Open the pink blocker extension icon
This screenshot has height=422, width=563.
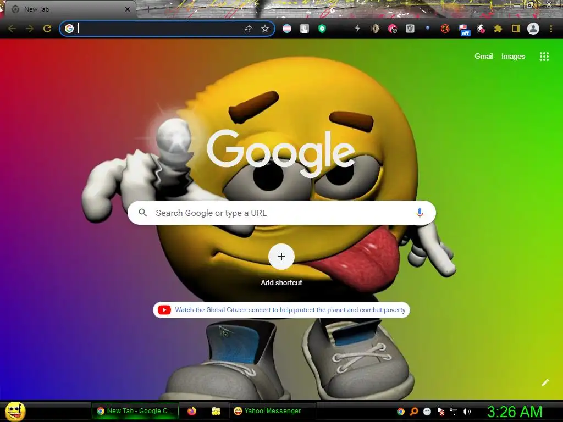[393, 29]
